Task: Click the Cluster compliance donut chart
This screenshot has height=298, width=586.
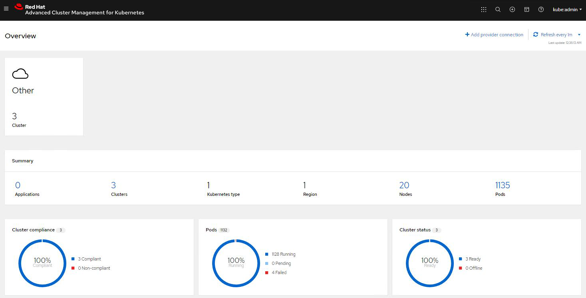Action: [42, 263]
